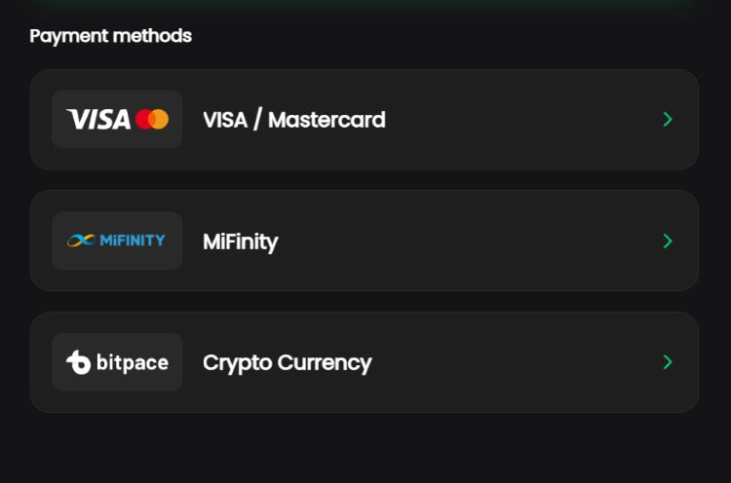Expand MiFinity using its green arrow

[668, 241]
